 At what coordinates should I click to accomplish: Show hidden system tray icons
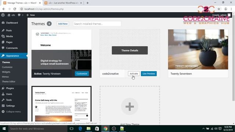(x=203, y=129)
